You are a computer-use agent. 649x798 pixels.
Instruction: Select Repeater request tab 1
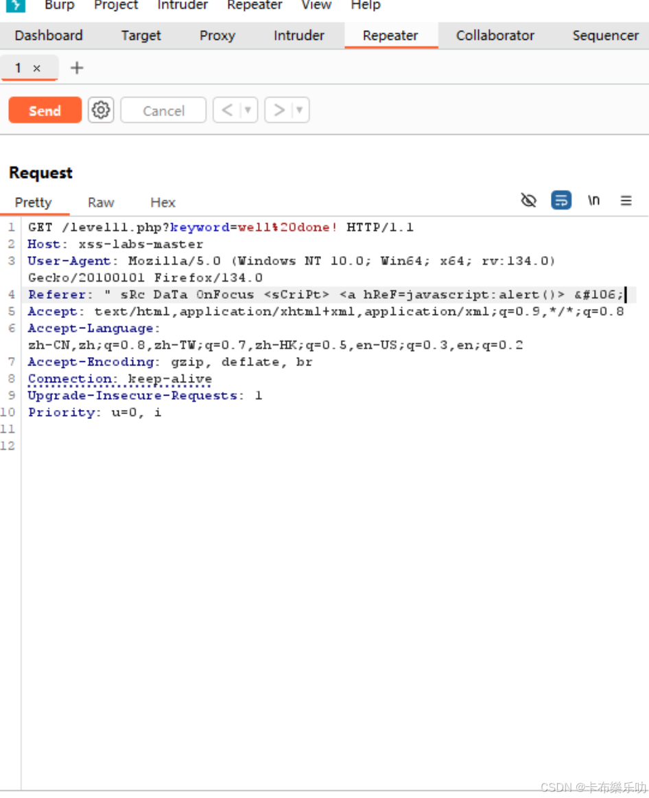[x=19, y=68]
